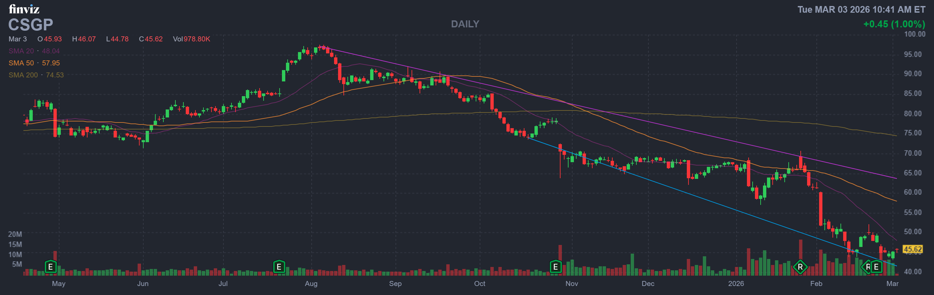Image resolution: width=934 pixels, height=295 pixels.
Task: Open the earnings marker near May
Action: pos(50,267)
